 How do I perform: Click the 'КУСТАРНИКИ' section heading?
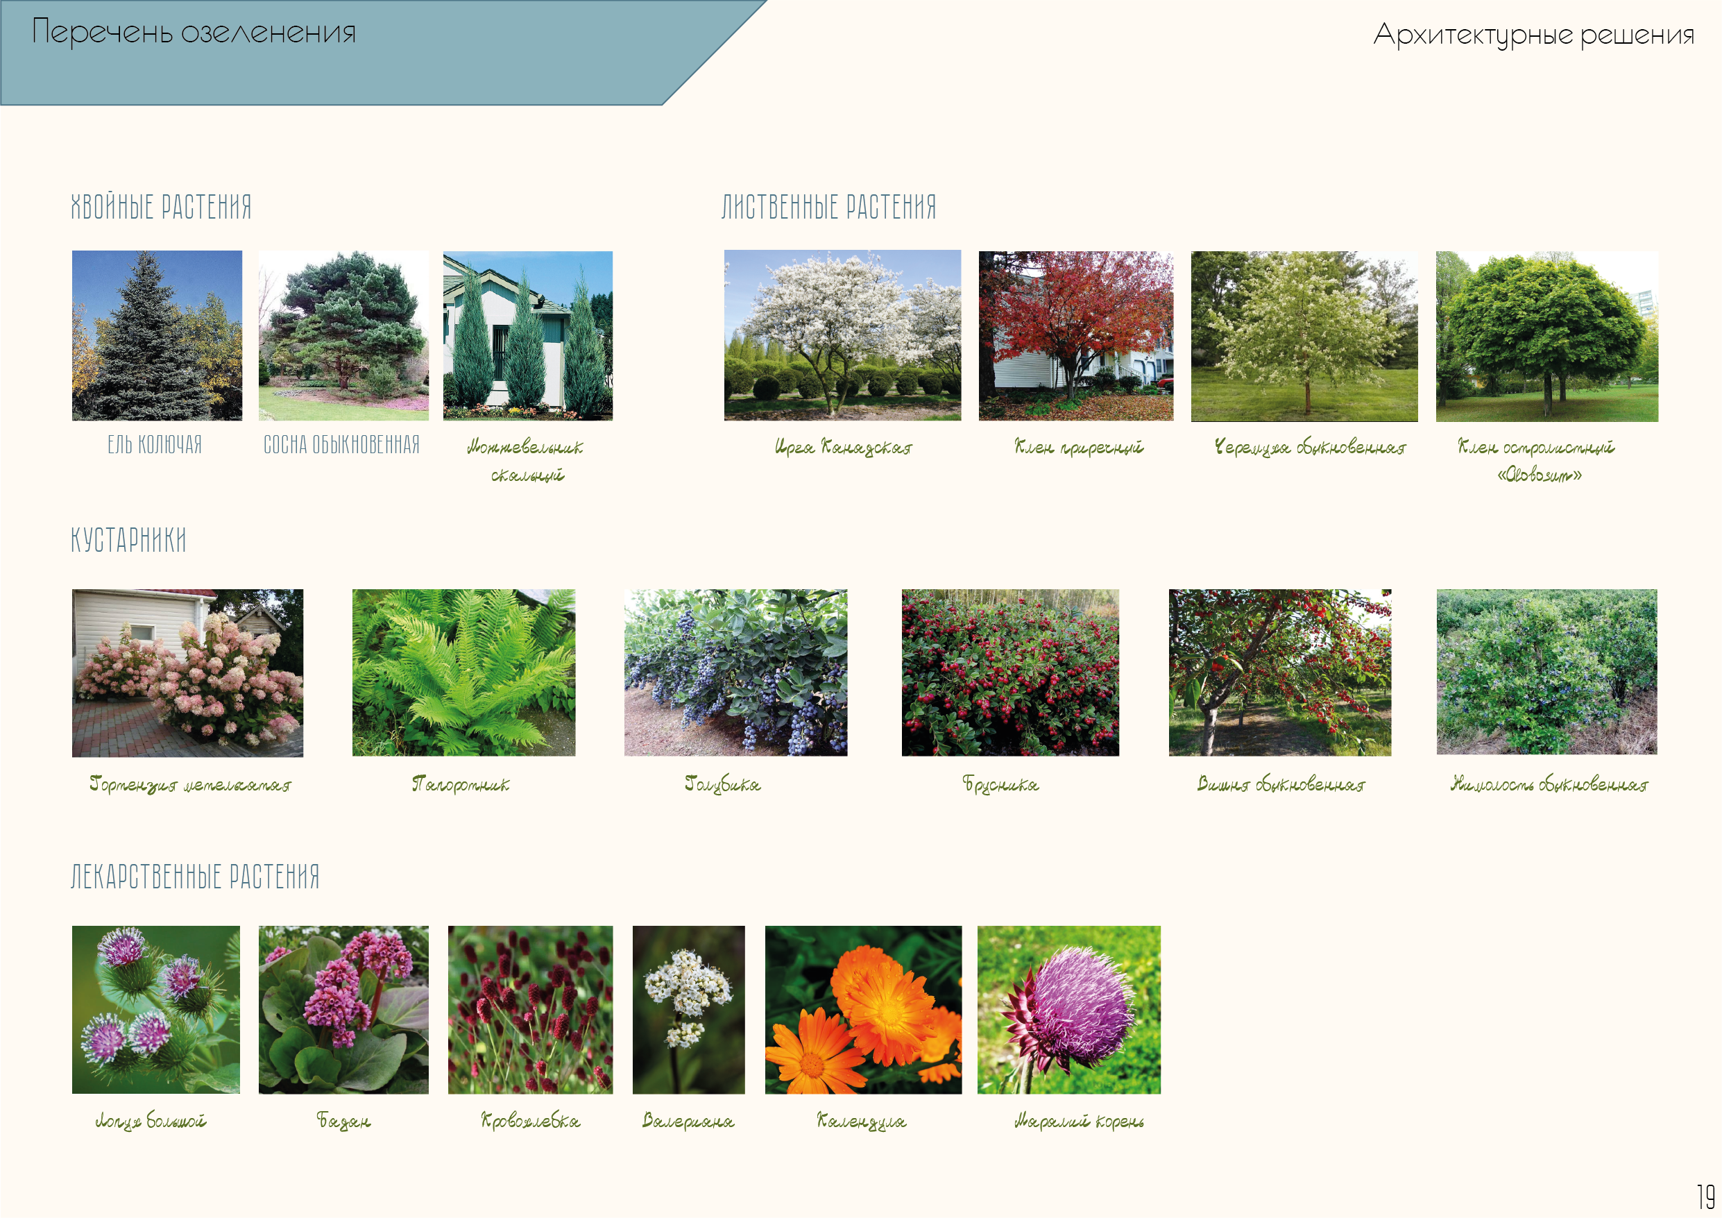pyautogui.click(x=128, y=539)
